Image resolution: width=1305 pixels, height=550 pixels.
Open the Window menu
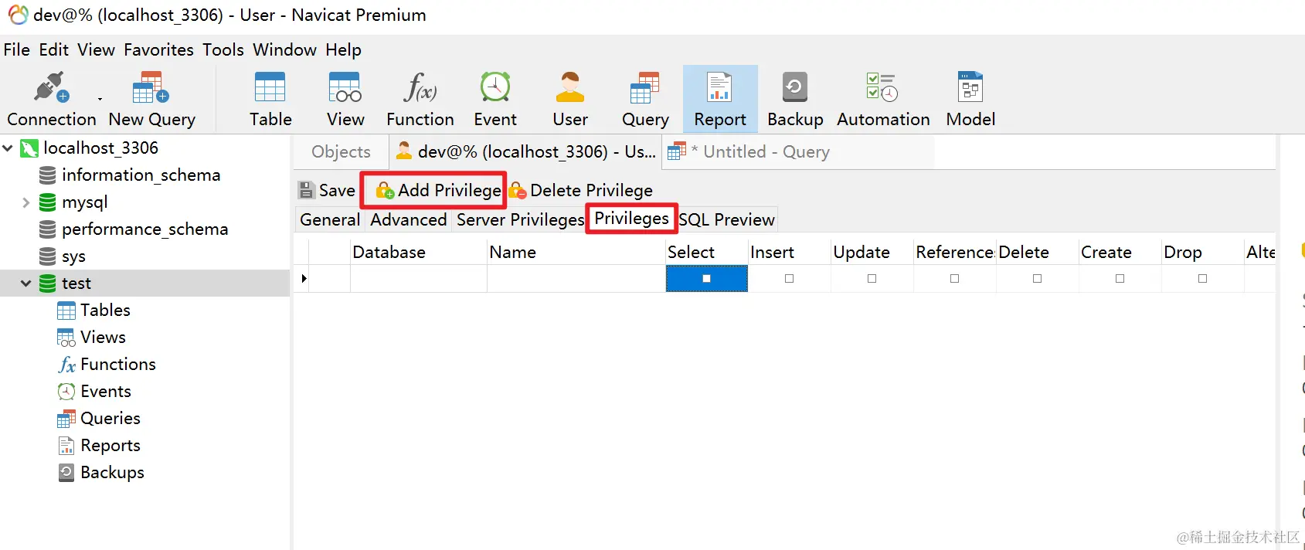[284, 49]
